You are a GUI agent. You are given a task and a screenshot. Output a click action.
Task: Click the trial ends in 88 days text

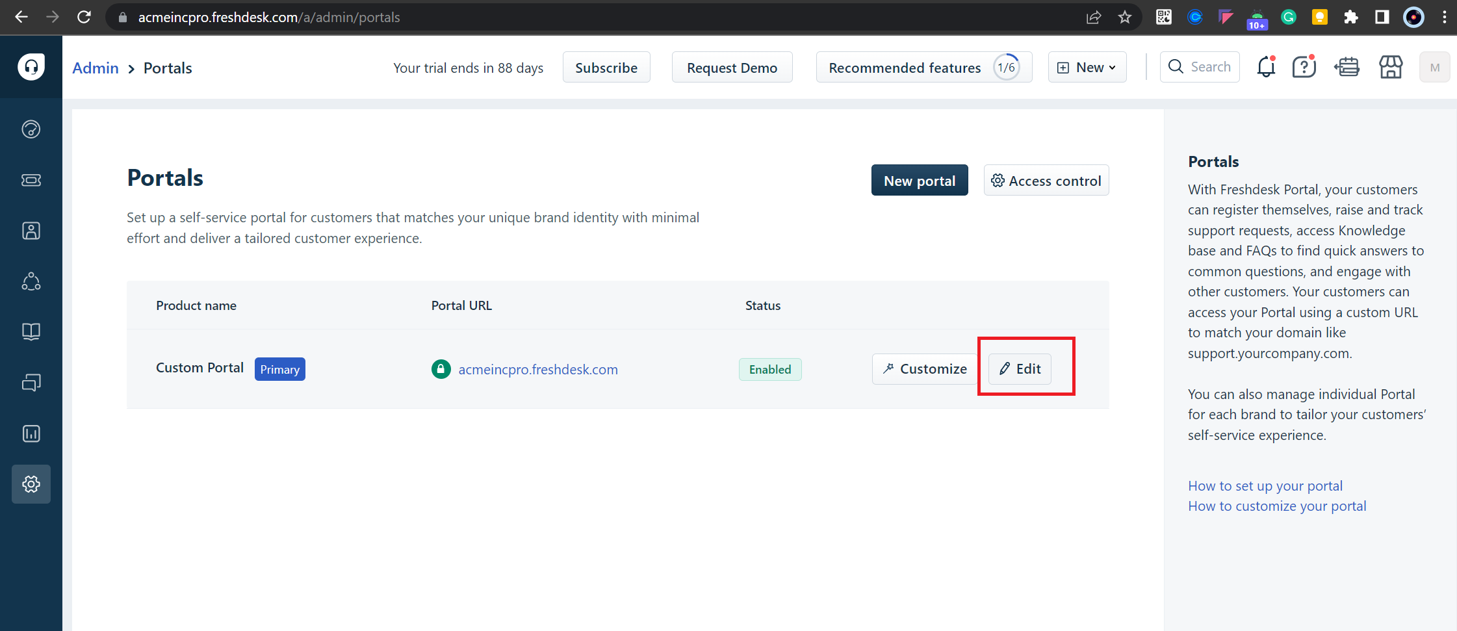pos(469,68)
